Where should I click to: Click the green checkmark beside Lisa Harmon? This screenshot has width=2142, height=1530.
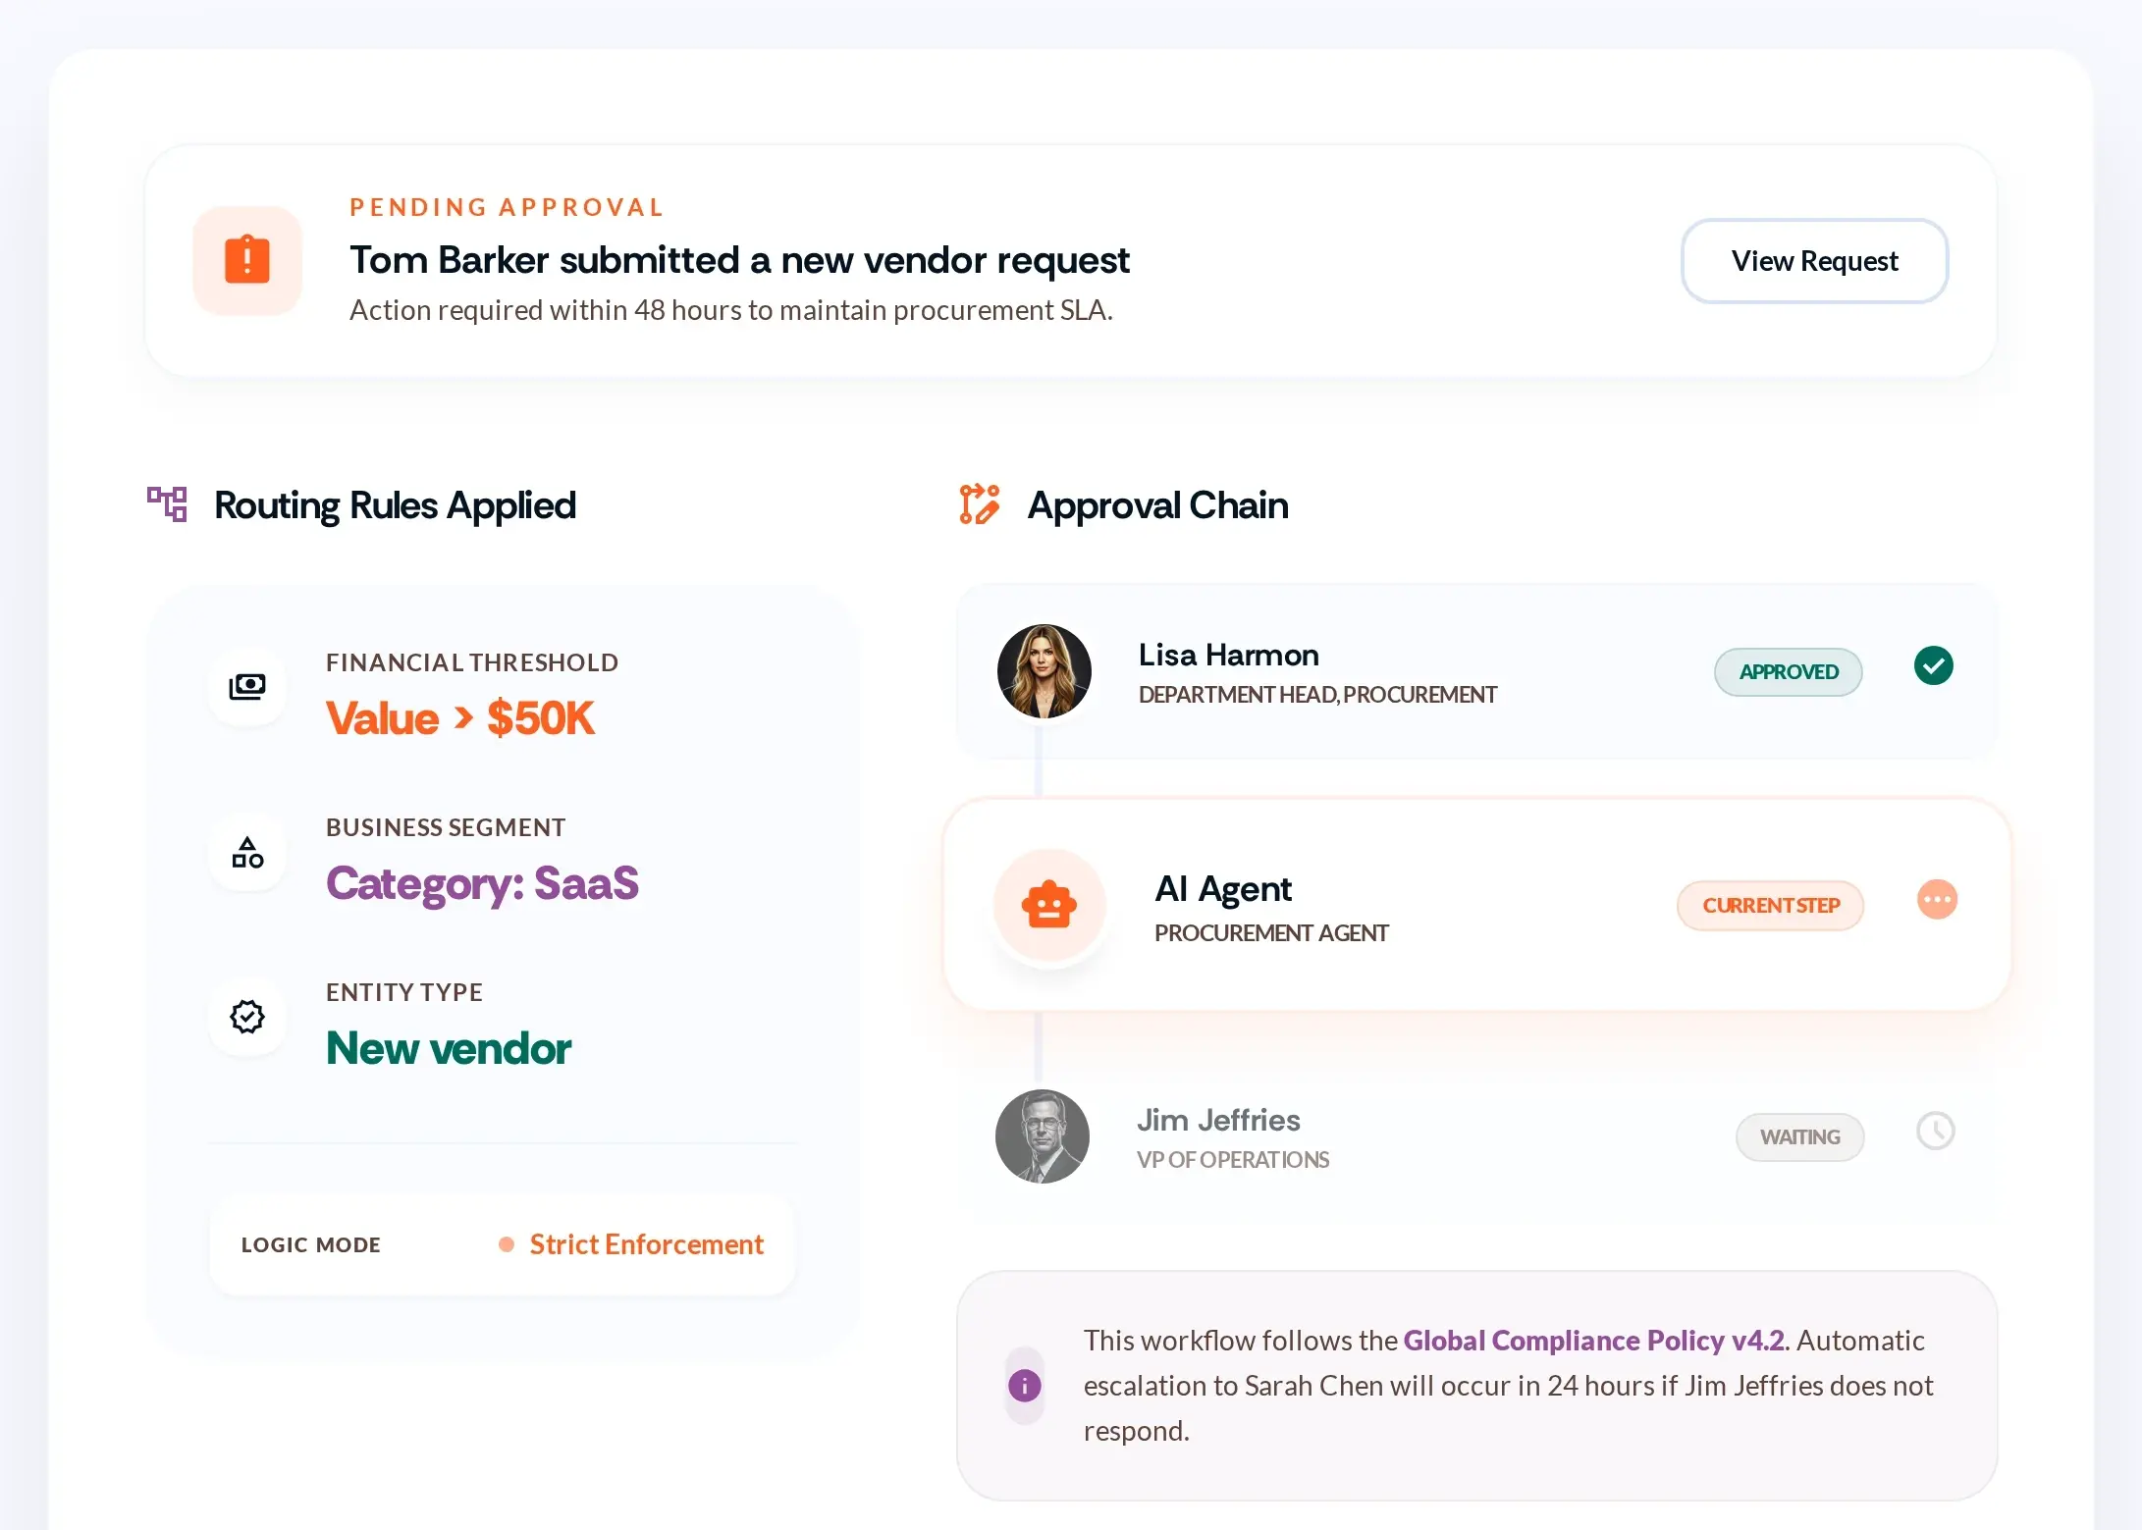click(1933, 665)
